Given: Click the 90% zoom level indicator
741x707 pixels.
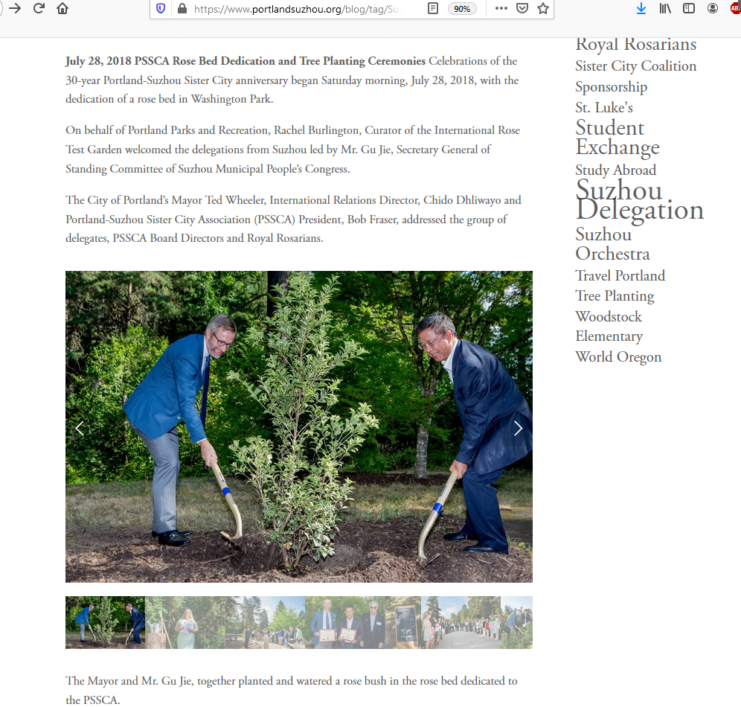Looking at the screenshot, I should tap(462, 9).
